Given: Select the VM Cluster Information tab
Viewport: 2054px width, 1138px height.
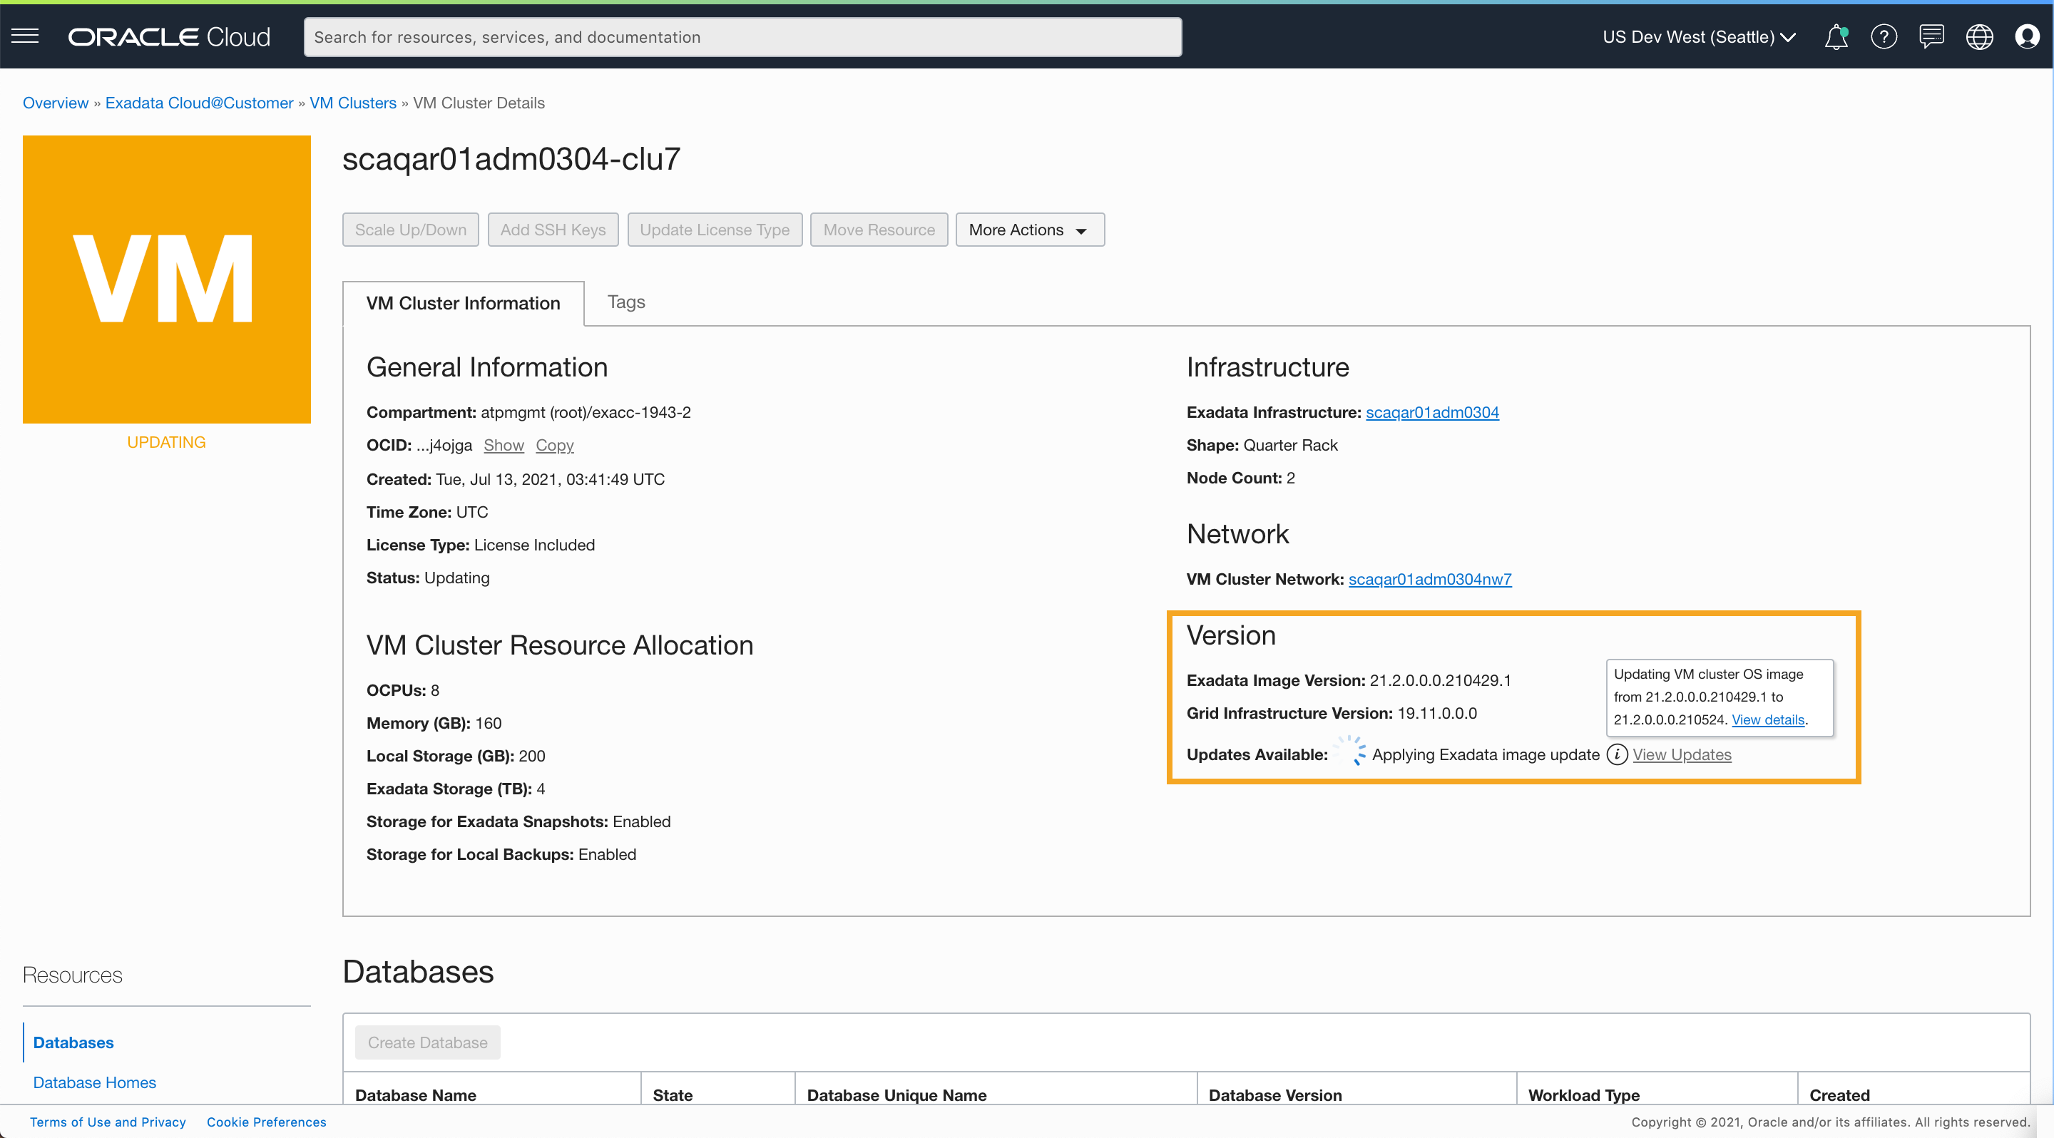Looking at the screenshot, I should [x=462, y=304].
